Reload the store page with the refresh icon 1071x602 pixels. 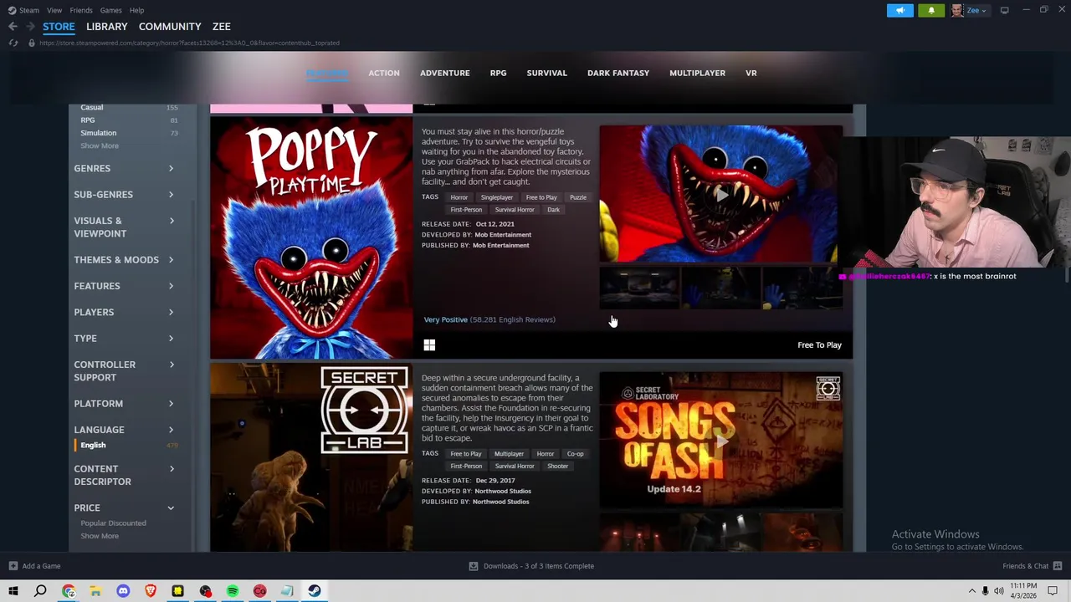coord(13,43)
